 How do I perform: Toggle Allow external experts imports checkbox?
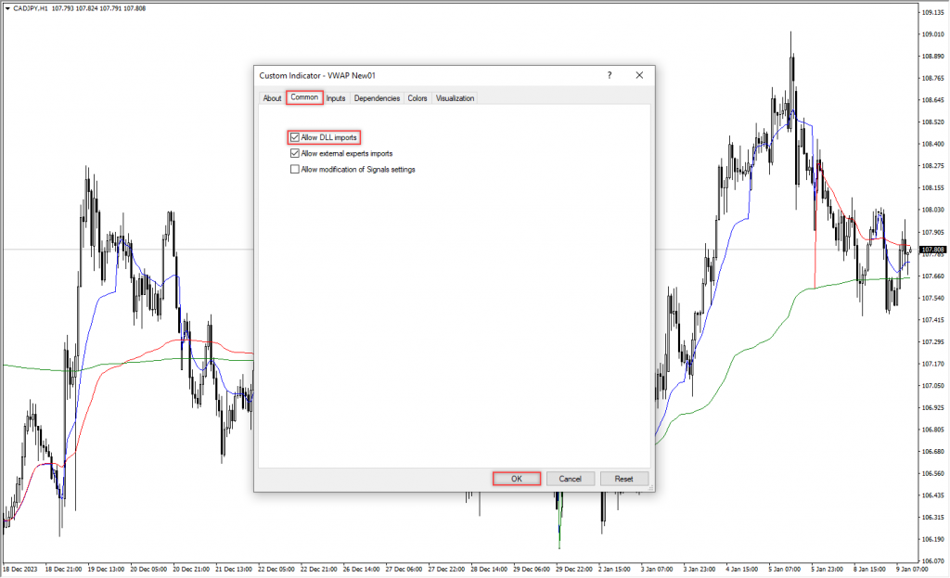click(295, 153)
